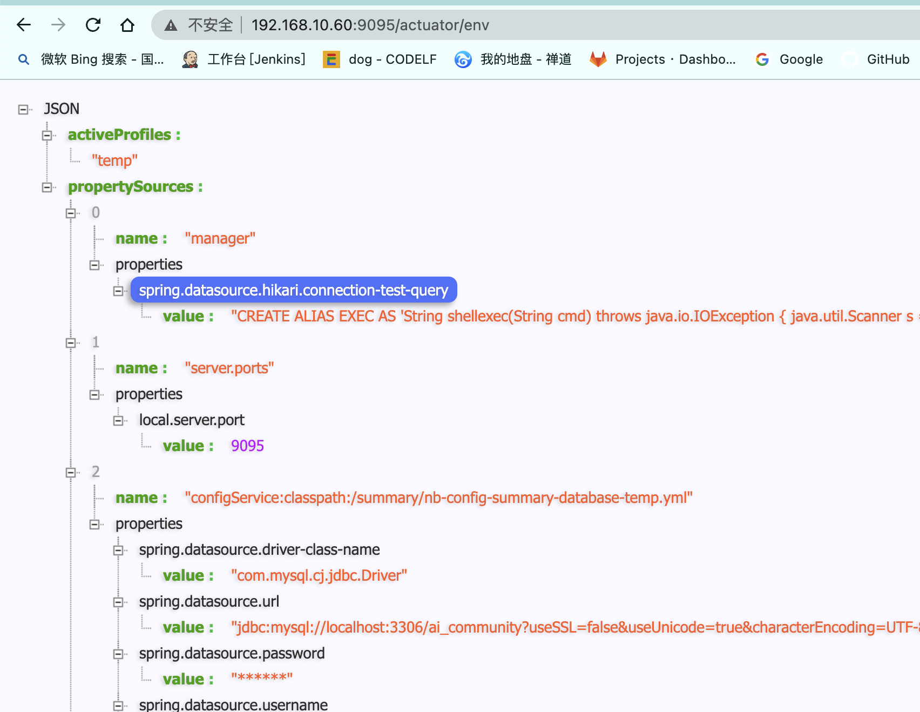Select the local.server.port key
This screenshot has width=920, height=712.
192,420
